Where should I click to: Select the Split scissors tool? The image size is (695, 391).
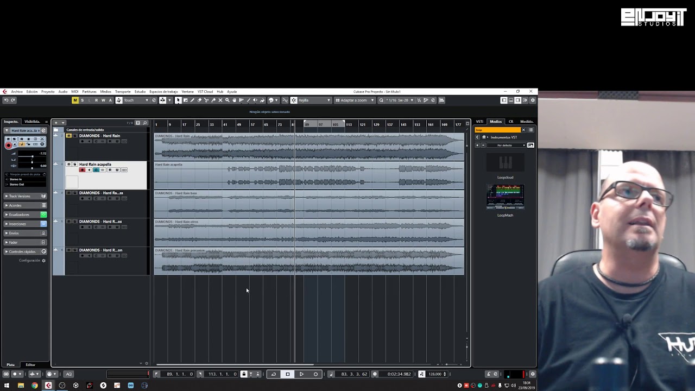tap(206, 100)
